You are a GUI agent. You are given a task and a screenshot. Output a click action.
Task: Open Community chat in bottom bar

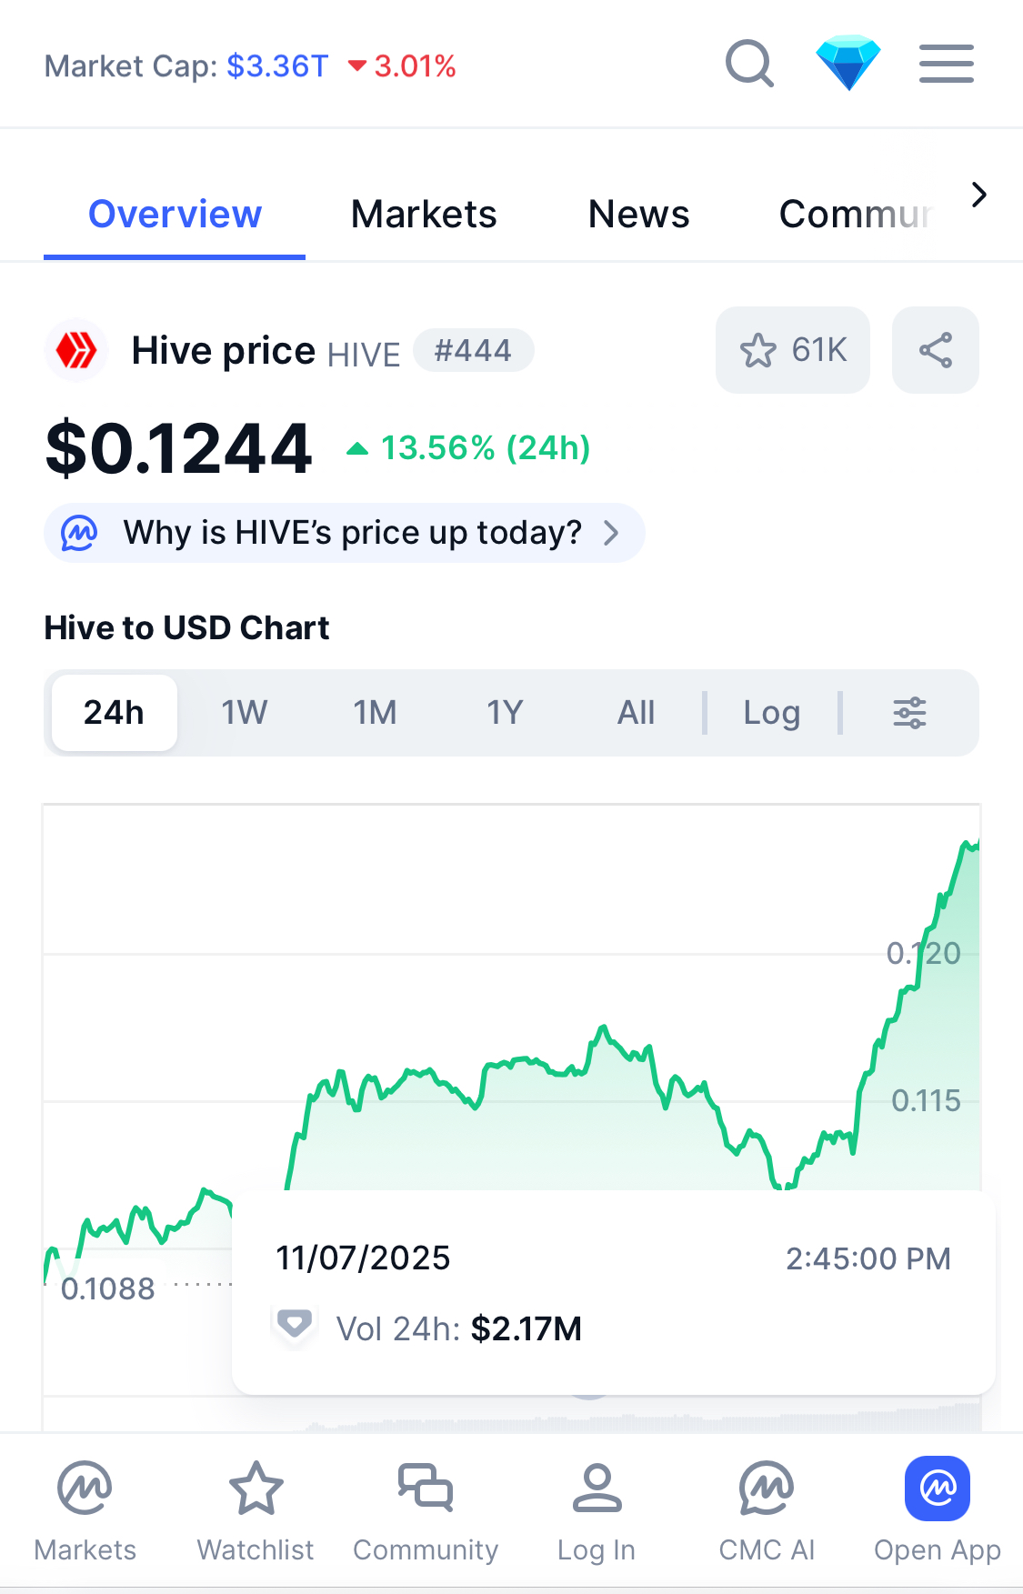point(426,1509)
